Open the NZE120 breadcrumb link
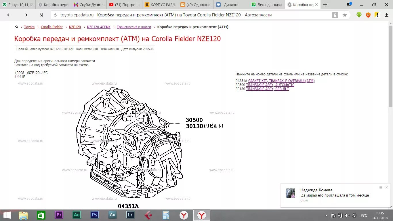Screen dimensions: 393x221 75,27
